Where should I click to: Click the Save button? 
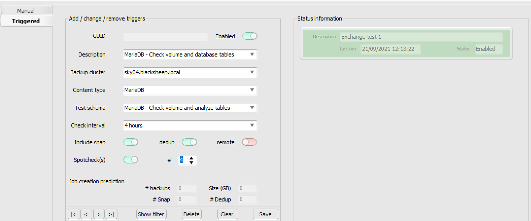tap(265, 214)
